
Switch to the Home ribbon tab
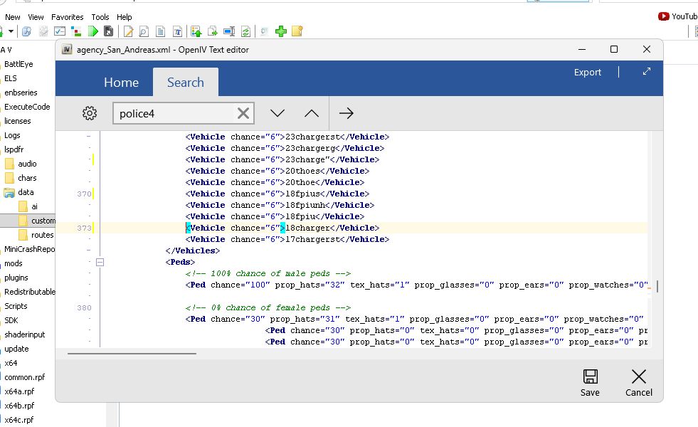(x=121, y=83)
